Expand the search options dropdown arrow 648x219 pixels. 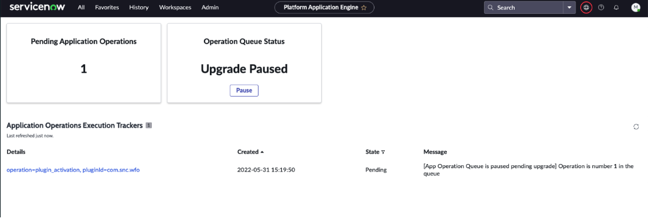coord(570,8)
